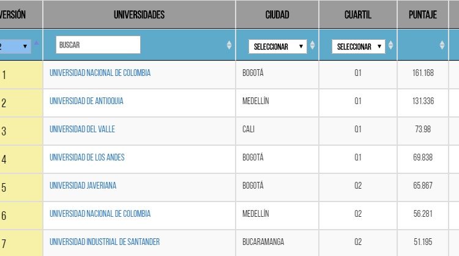
Task: Open the Cuartil Seleccionar dropdown
Action: pyautogui.click(x=359, y=47)
